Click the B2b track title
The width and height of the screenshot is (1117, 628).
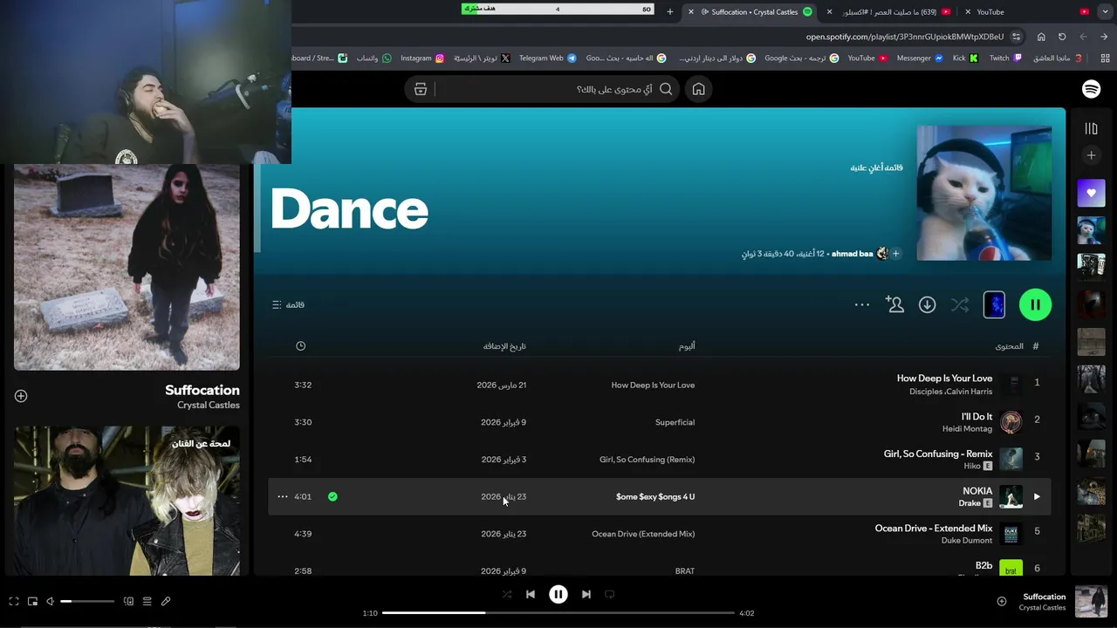pos(983,565)
